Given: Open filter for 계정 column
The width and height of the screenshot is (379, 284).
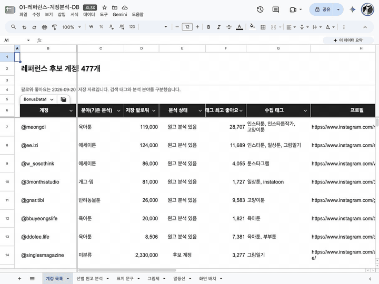Looking at the screenshot, I should (71, 110).
